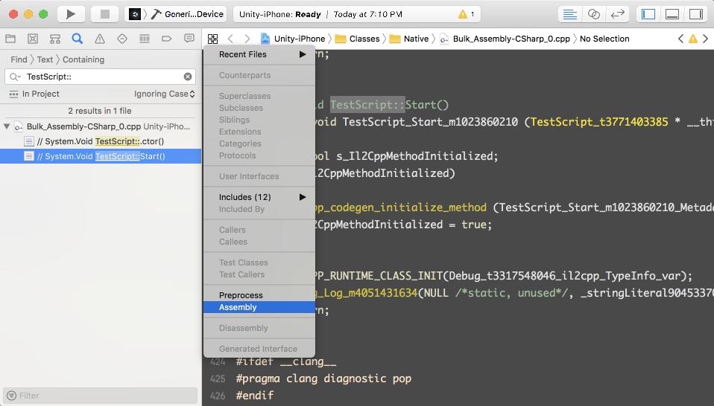Stop the running build
Image resolution: width=714 pixels, height=406 pixels.
[x=105, y=14]
